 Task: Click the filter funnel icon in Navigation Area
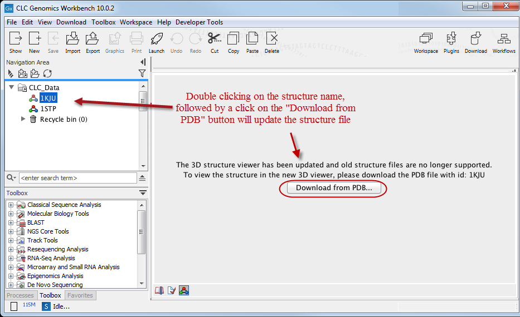[142, 73]
